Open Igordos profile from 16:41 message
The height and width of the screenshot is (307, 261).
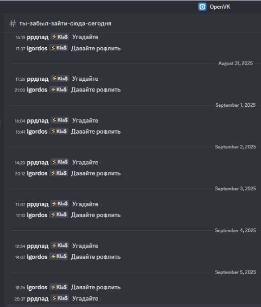(37, 132)
